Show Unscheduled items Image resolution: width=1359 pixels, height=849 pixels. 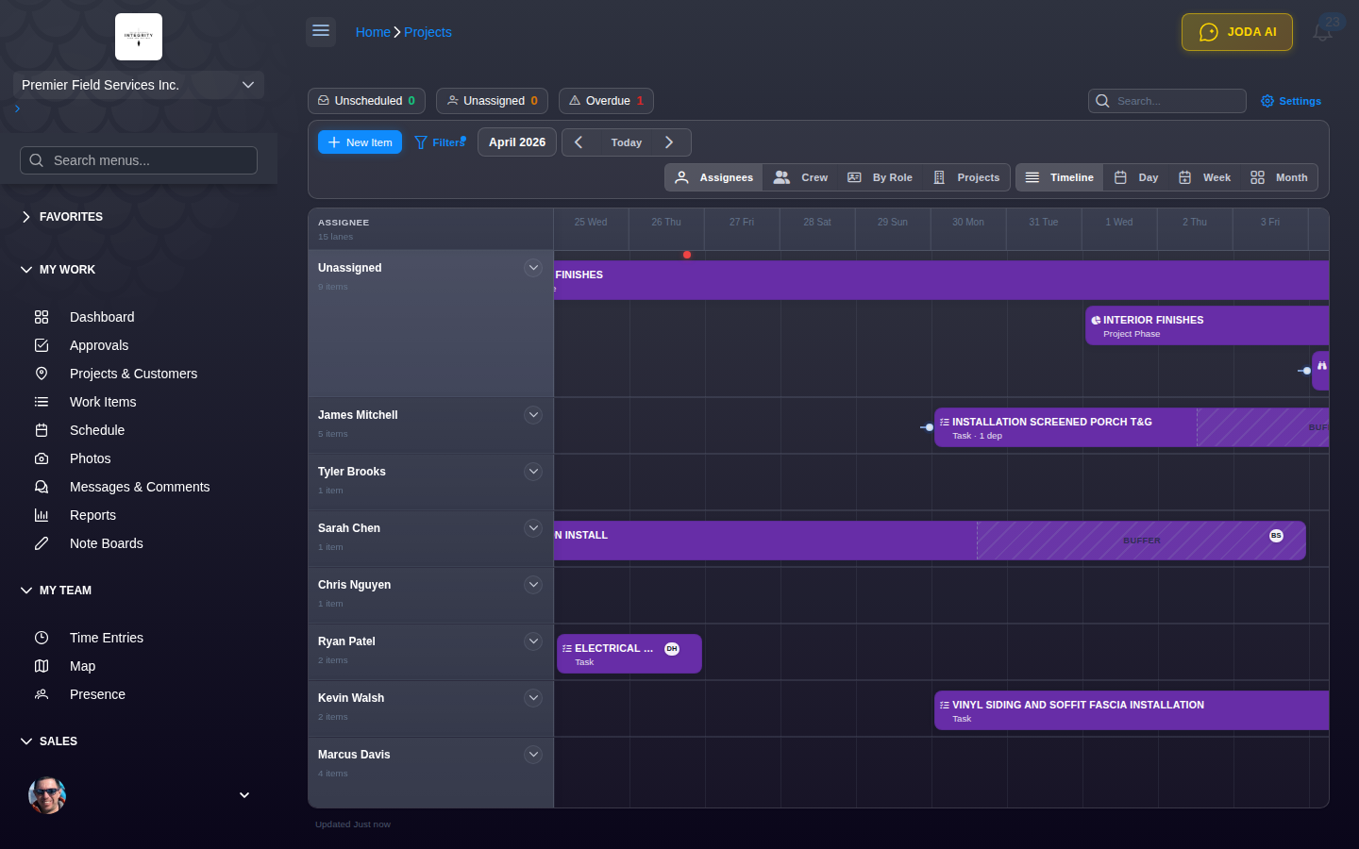pos(366,101)
